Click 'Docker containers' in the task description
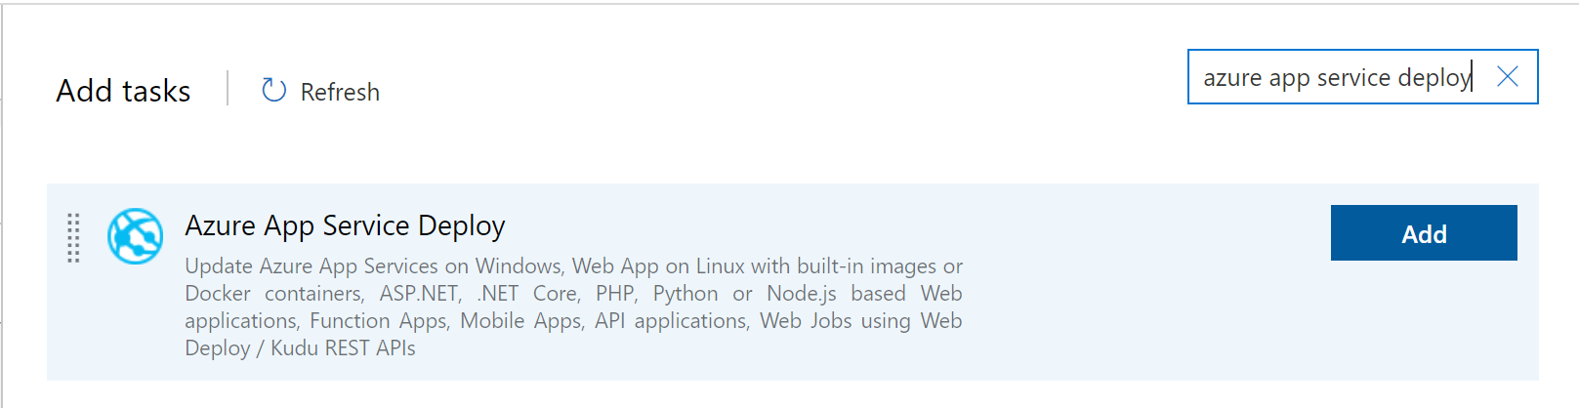 [274, 294]
